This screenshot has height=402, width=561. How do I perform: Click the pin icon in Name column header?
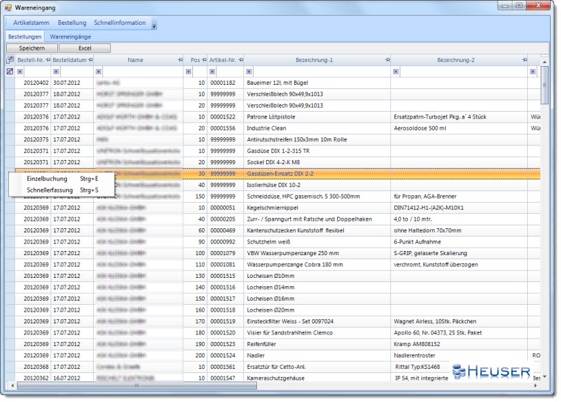(x=181, y=60)
